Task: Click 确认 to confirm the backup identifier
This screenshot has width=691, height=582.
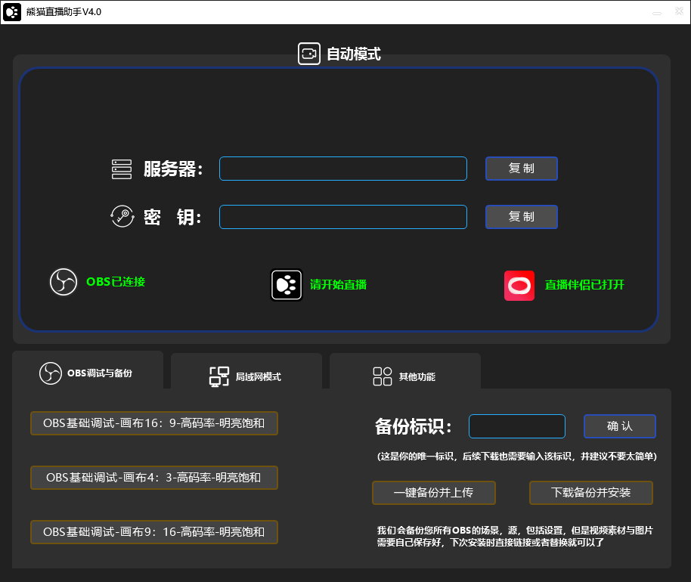Action: [619, 426]
